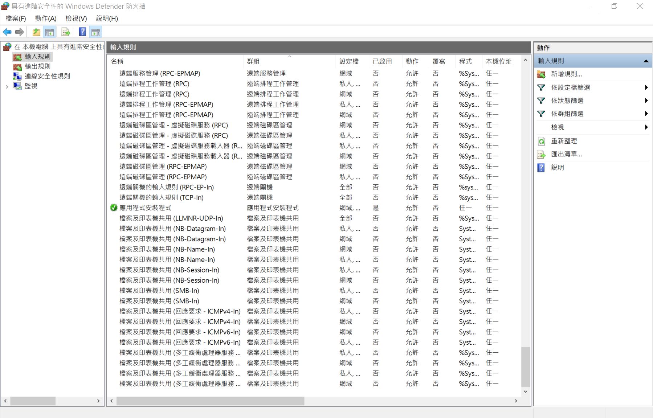The width and height of the screenshot is (653, 418).
Task: Sort by the 動作 column header
Action: click(x=416, y=61)
